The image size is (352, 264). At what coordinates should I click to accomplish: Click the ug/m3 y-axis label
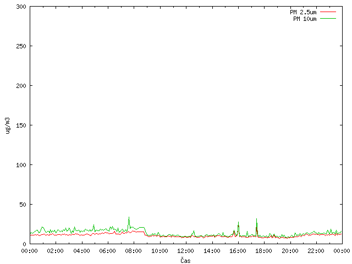click(x=8, y=125)
